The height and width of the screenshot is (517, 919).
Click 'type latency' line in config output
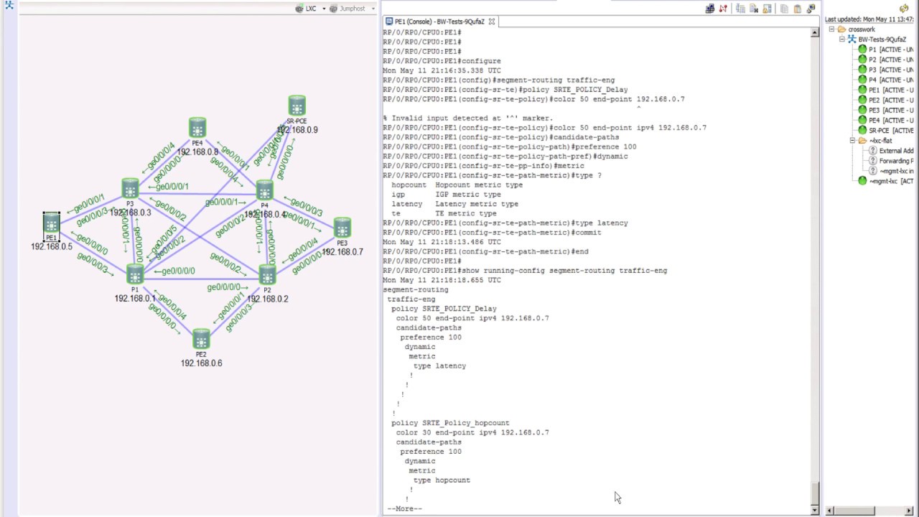click(439, 366)
